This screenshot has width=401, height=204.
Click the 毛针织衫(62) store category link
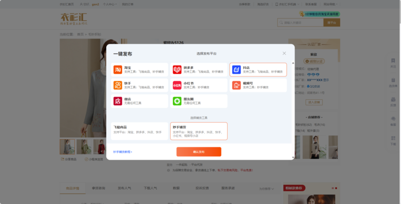tap(304, 124)
